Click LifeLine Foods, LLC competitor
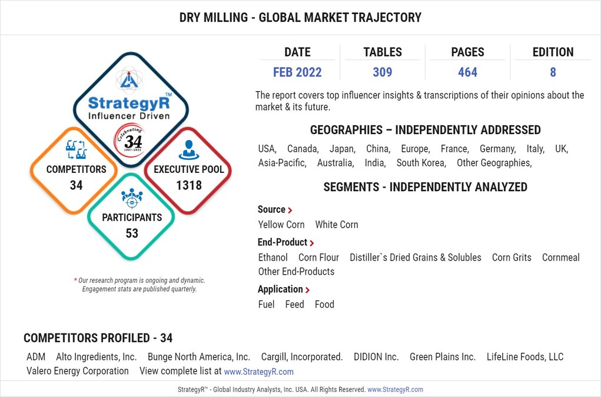 click(525, 357)
